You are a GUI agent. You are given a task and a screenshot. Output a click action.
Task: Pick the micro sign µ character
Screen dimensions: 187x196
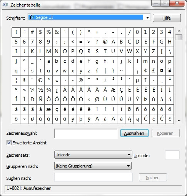[137, 80]
